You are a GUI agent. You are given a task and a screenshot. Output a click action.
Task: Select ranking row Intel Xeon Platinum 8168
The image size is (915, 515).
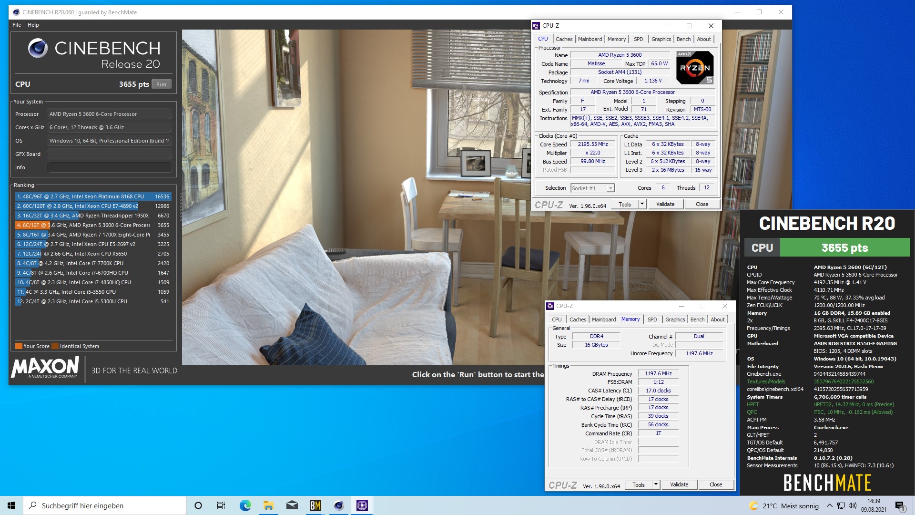click(93, 196)
